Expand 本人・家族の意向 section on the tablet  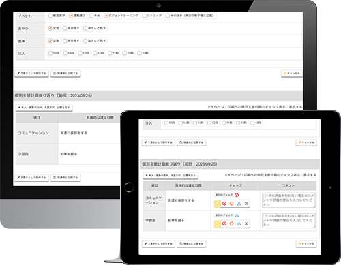point(170,176)
